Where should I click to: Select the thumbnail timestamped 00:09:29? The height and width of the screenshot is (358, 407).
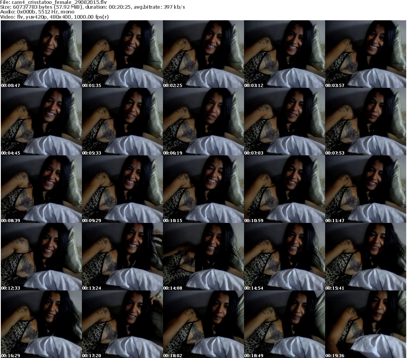(x=122, y=189)
